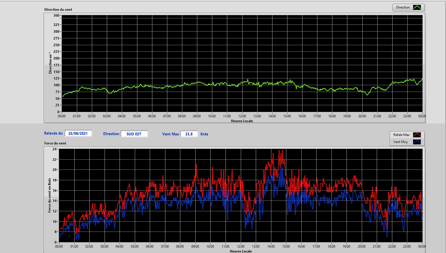Click the green Direction legend line icon
The width and height of the screenshot is (446, 253).
point(417,7)
